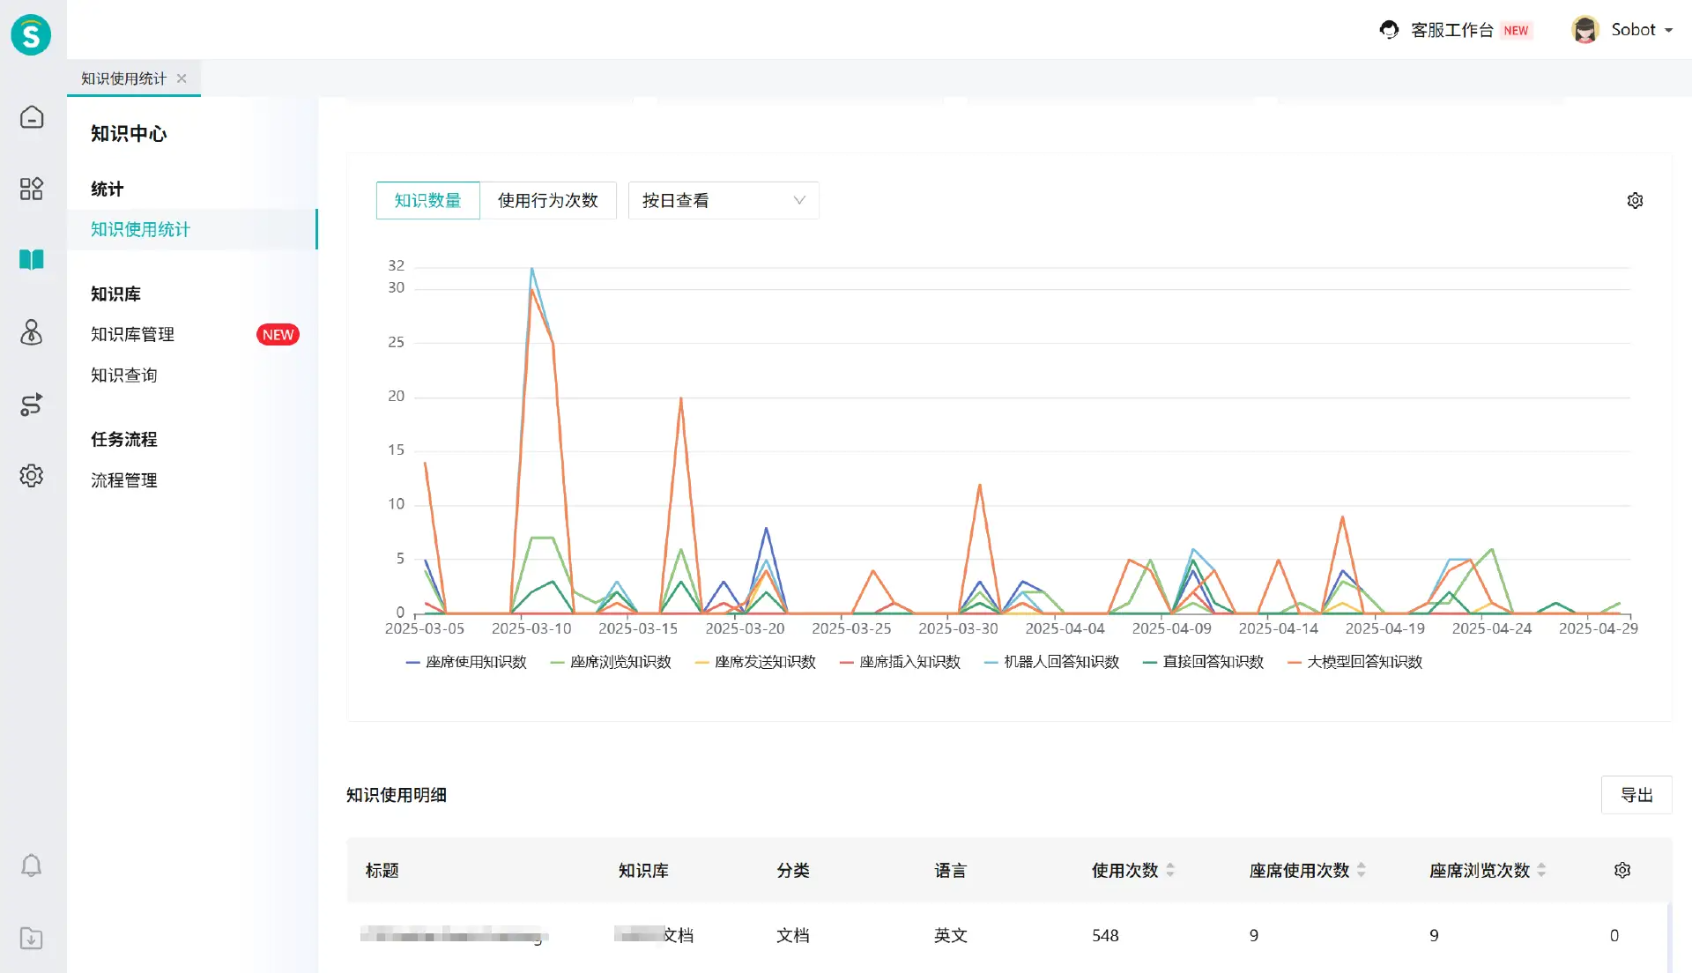Open the apps grid icon in sidebar
This screenshot has width=1692, height=973.
(32, 189)
